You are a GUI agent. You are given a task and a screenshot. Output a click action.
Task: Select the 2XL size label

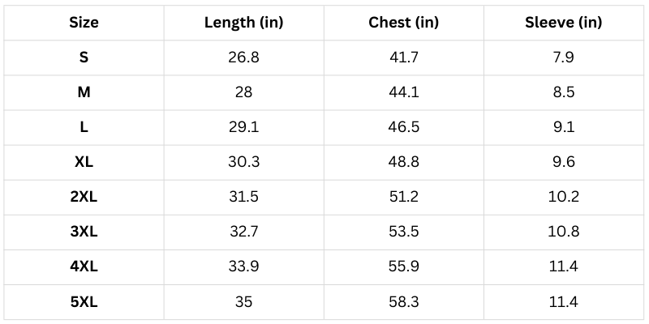click(x=84, y=197)
